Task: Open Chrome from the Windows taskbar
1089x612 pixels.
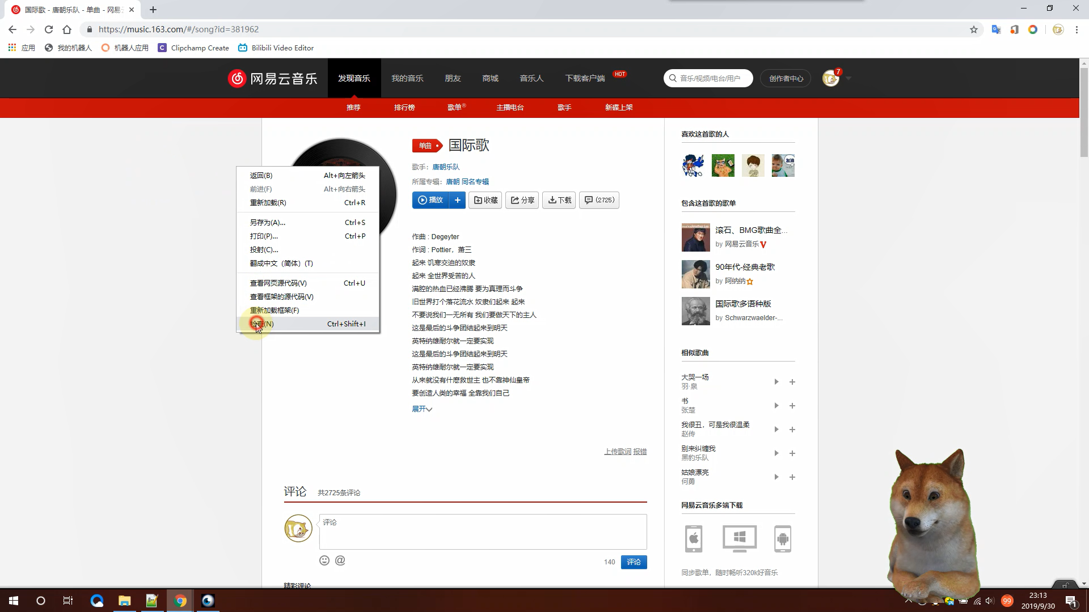Action: tap(180, 601)
